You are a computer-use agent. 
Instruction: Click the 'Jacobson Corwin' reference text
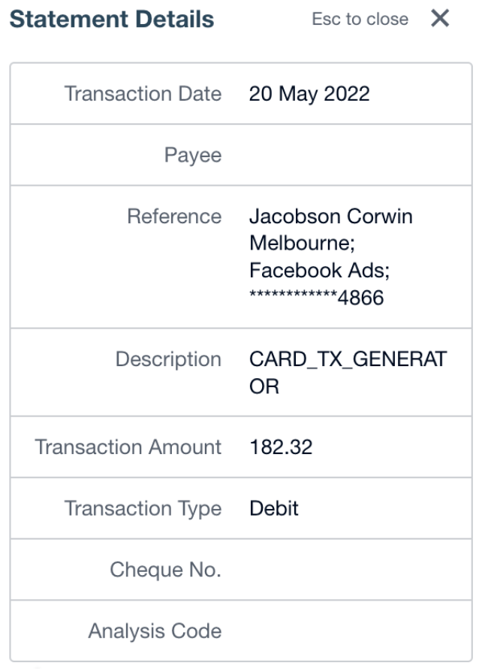330,216
